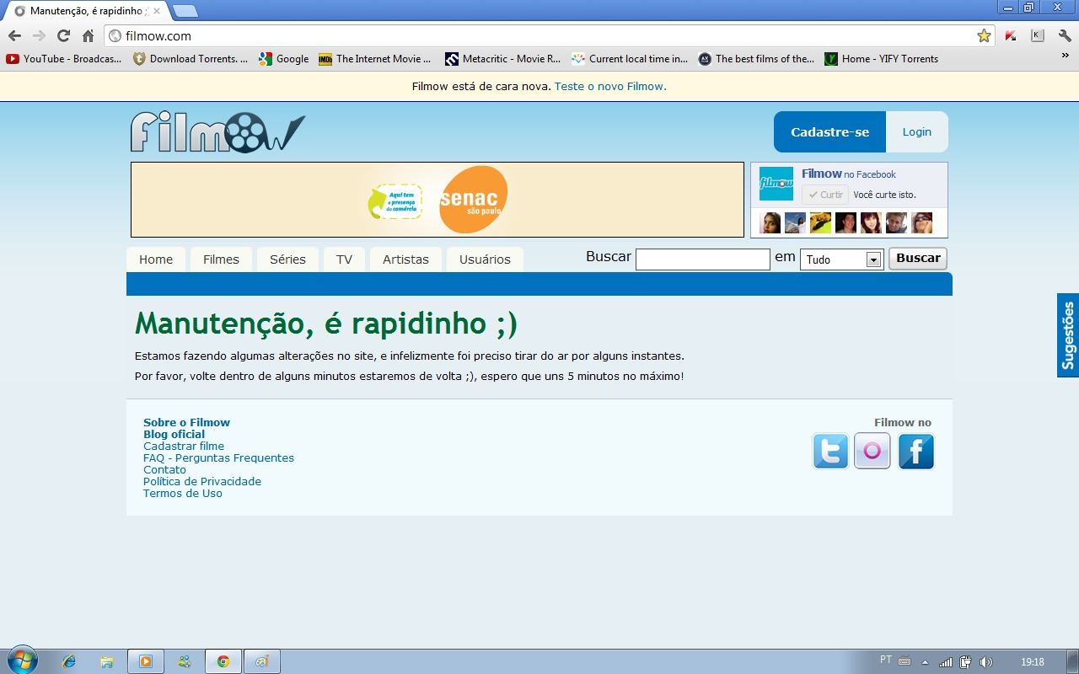
Task: Close the Manutenção browser tab
Action: 156,11
